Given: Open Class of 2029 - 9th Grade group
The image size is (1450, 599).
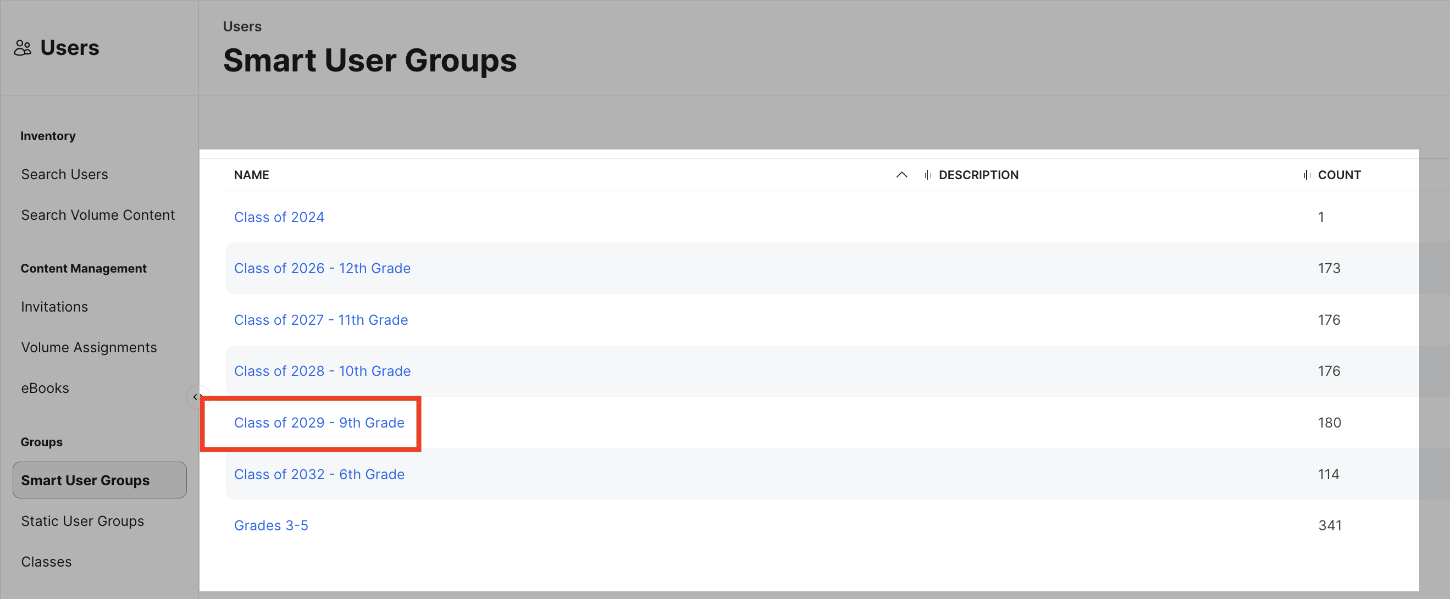Looking at the screenshot, I should [319, 423].
